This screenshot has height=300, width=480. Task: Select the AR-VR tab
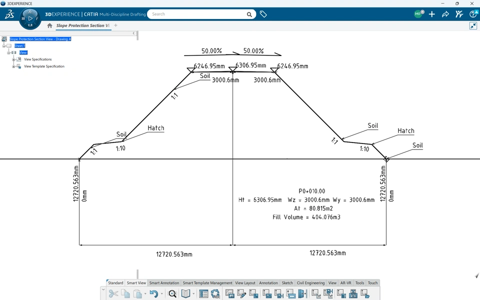pyautogui.click(x=345, y=283)
